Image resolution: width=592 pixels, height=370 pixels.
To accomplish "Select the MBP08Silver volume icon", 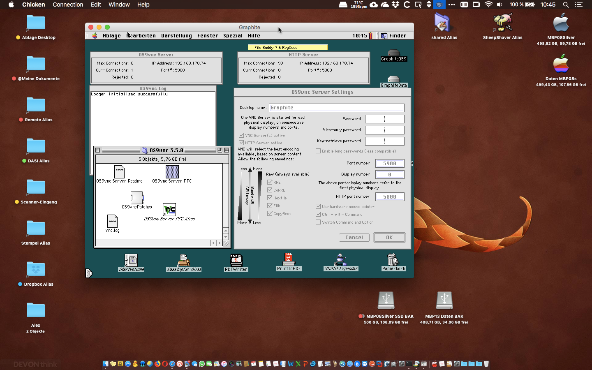I will click(561, 23).
